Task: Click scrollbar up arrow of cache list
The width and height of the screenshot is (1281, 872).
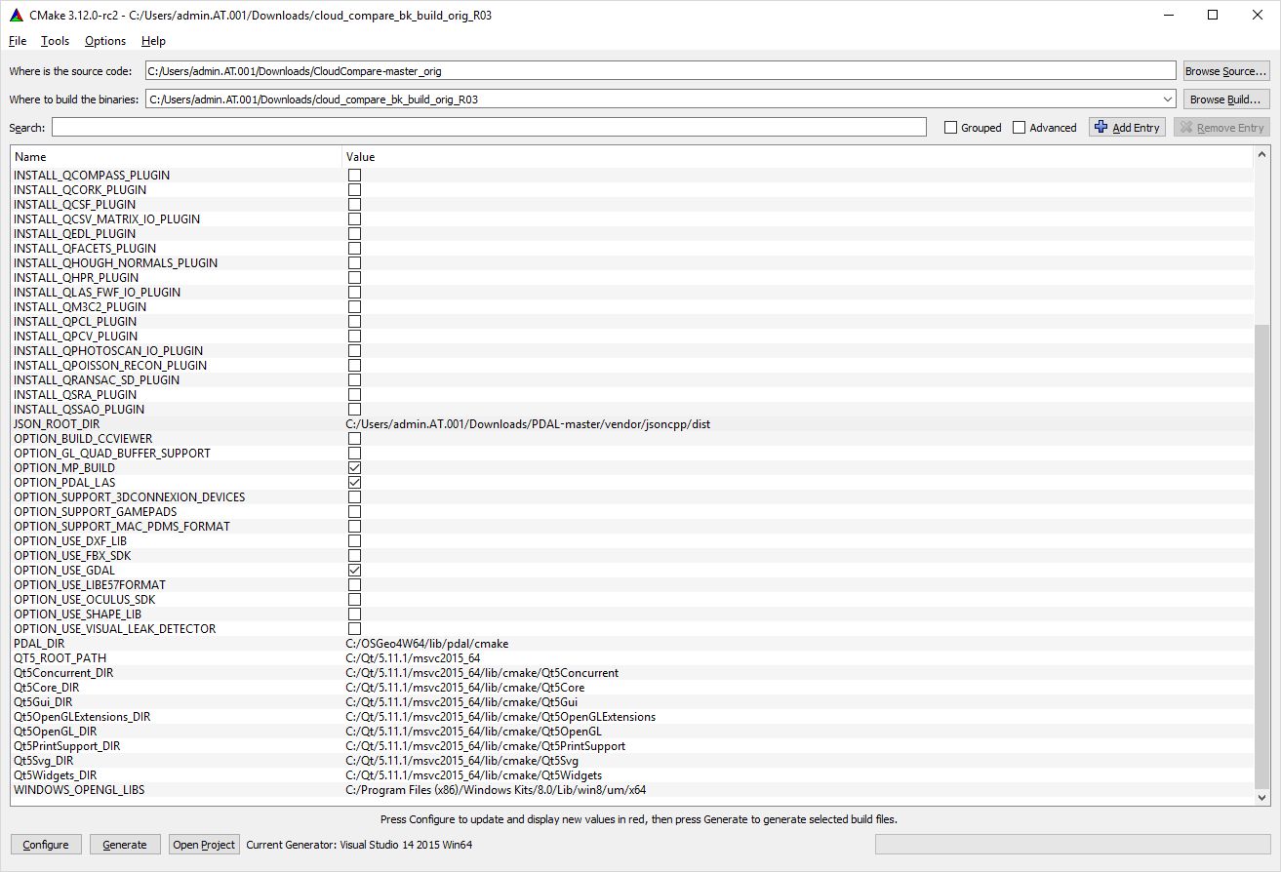Action: (1262, 154)
